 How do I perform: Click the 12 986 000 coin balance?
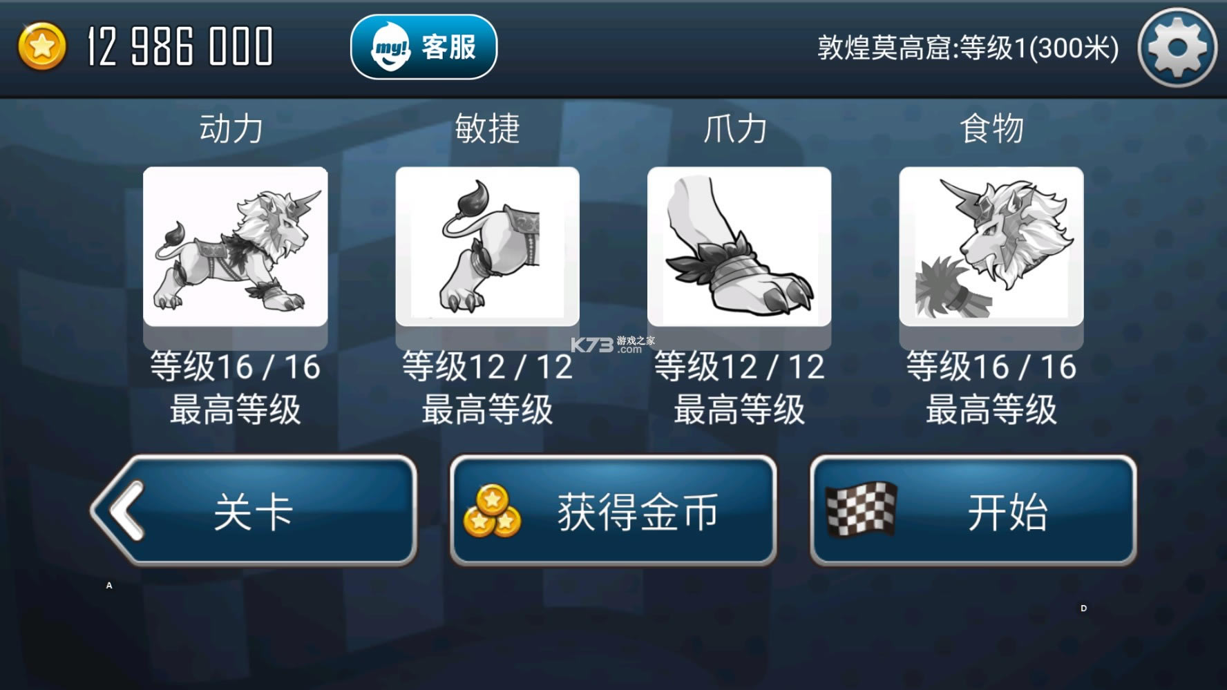[180, 47]
